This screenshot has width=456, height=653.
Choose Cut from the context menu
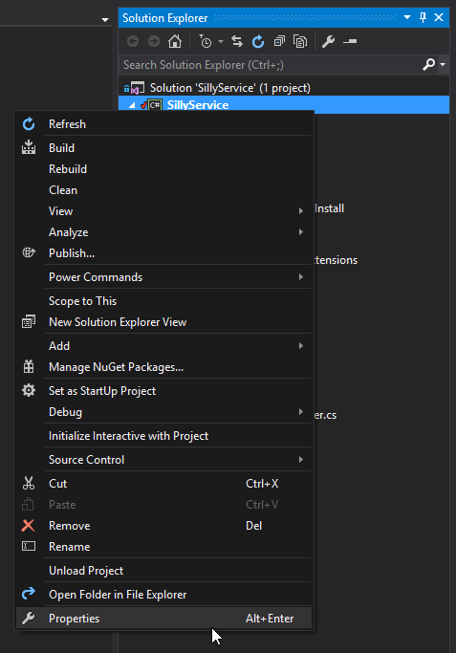tap(163, 484)
